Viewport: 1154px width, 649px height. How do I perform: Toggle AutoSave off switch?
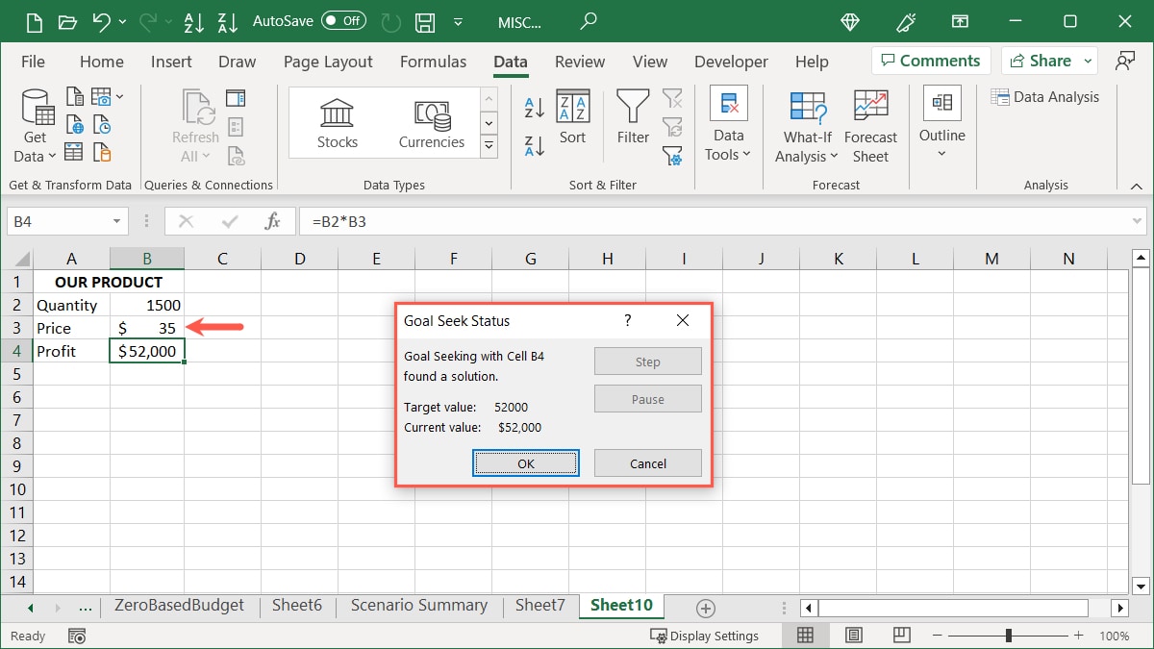click(343, 19)
